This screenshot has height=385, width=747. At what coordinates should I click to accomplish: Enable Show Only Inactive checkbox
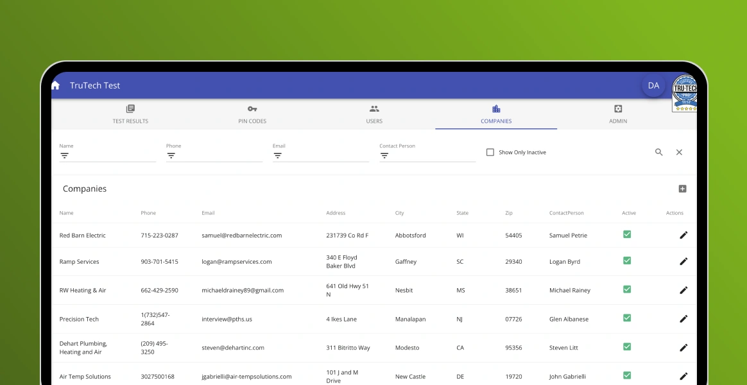point(490,153)
